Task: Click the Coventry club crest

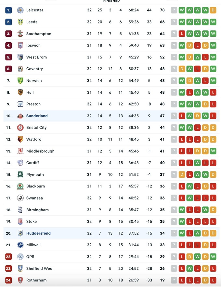Action: (20, 69)
